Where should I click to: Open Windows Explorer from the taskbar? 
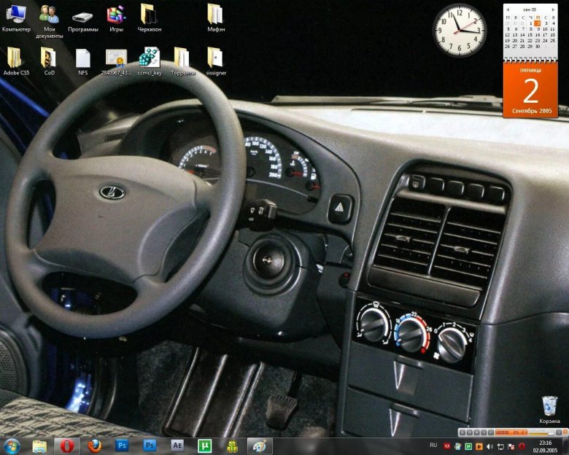[x=39, y=445]
